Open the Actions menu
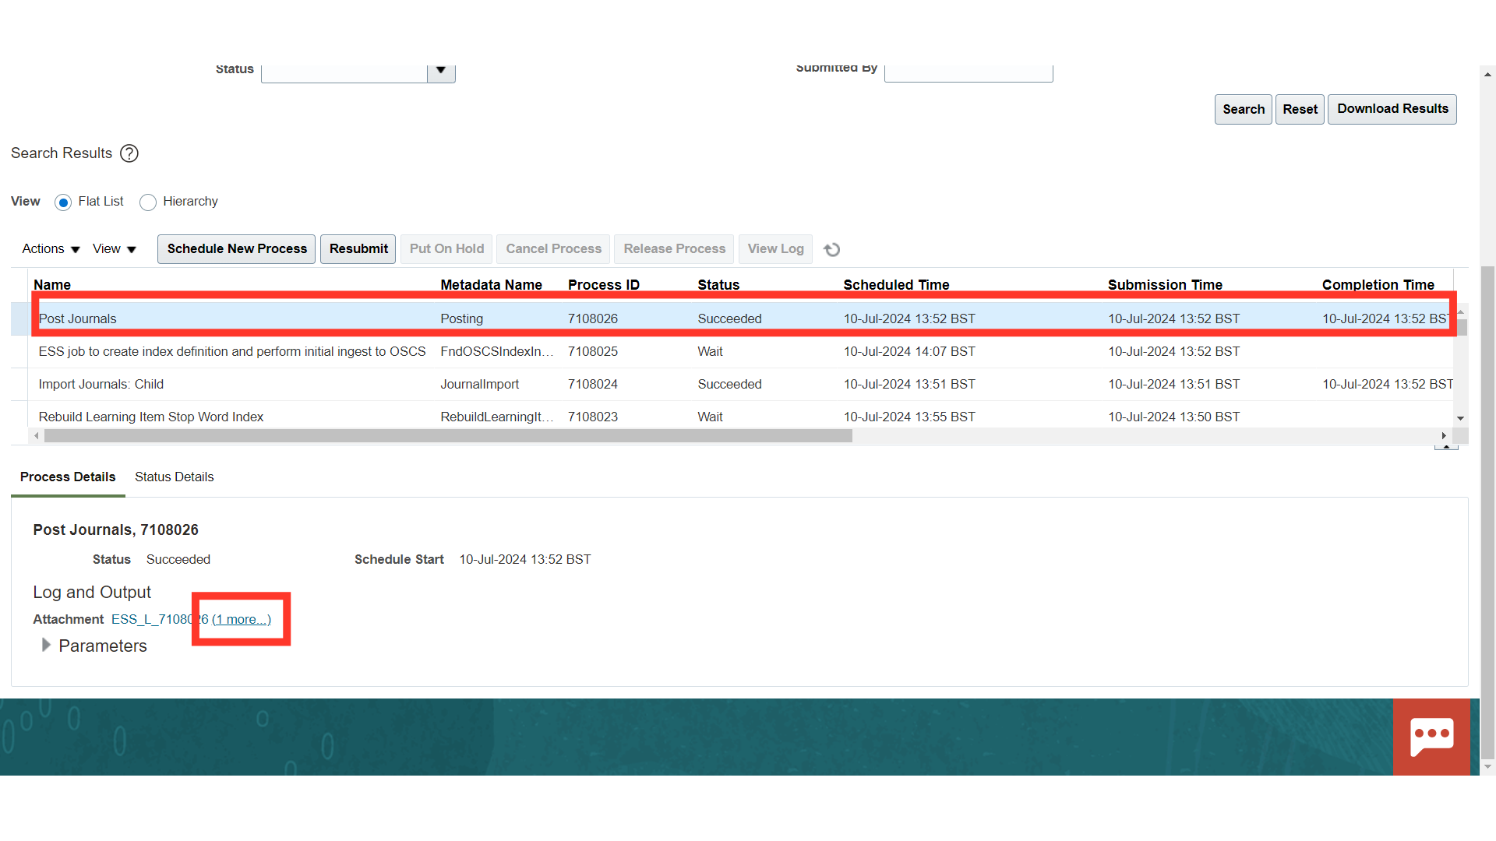1496x841 pixels. (51, 249)
